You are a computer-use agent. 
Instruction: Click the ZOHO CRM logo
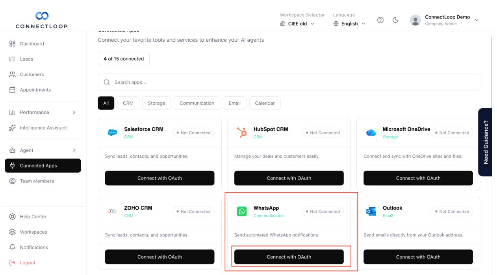(x=113, y=211)
